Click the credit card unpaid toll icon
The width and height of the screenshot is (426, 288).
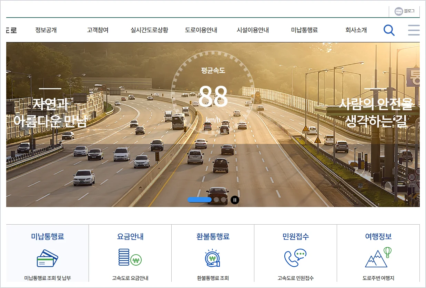pos(47,258)
